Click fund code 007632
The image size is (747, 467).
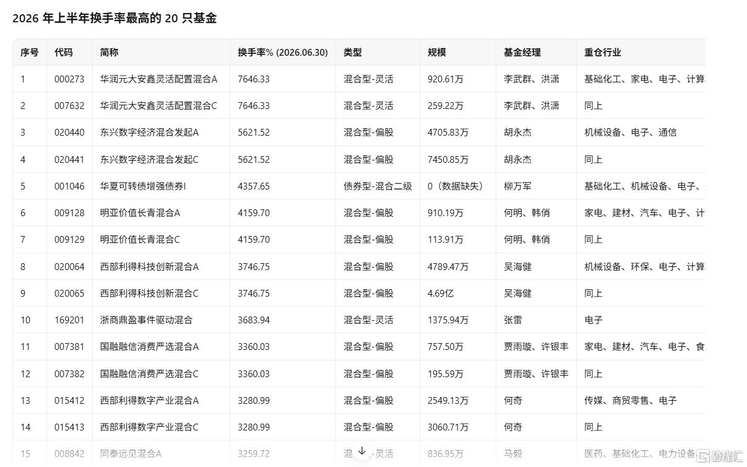point(69,106)
